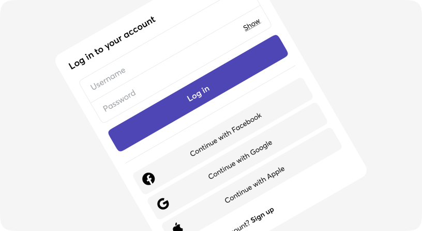
Task: Reveal the password with the Show link
Action: [252, 25]
